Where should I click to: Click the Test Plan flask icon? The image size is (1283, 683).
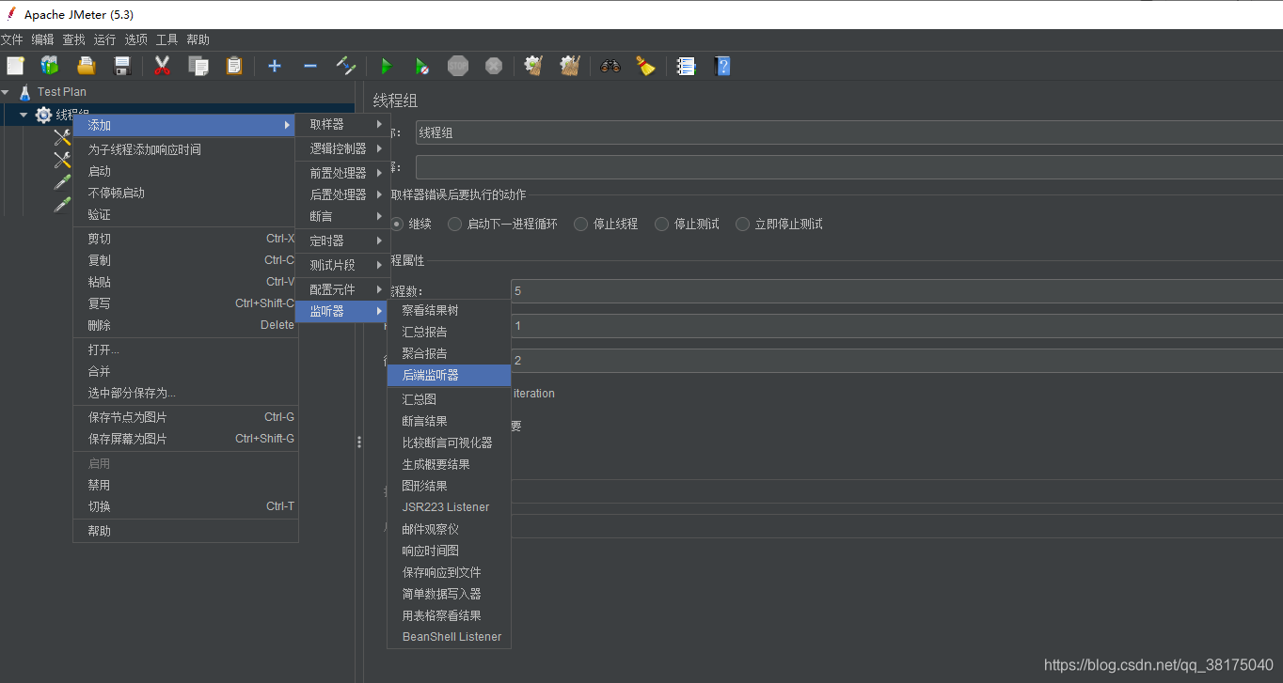click(x=24, y=91)
